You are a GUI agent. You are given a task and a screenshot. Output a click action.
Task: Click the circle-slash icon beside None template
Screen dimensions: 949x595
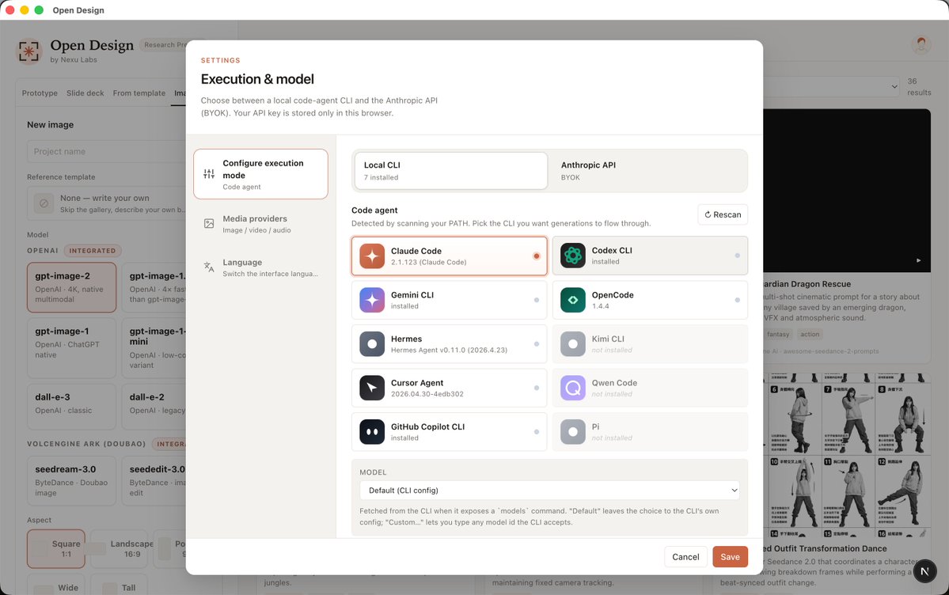(44, 203)
